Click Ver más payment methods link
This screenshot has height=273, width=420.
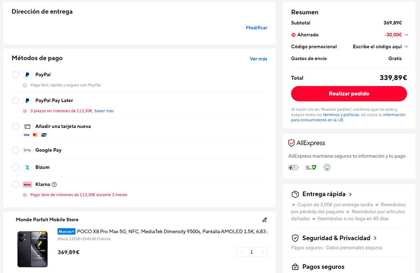click(x=258, y=59)
